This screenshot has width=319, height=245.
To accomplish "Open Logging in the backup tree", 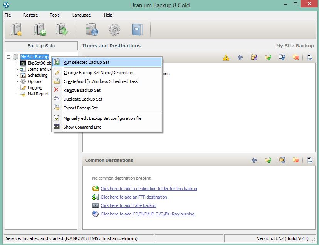I will coord(35,88).
